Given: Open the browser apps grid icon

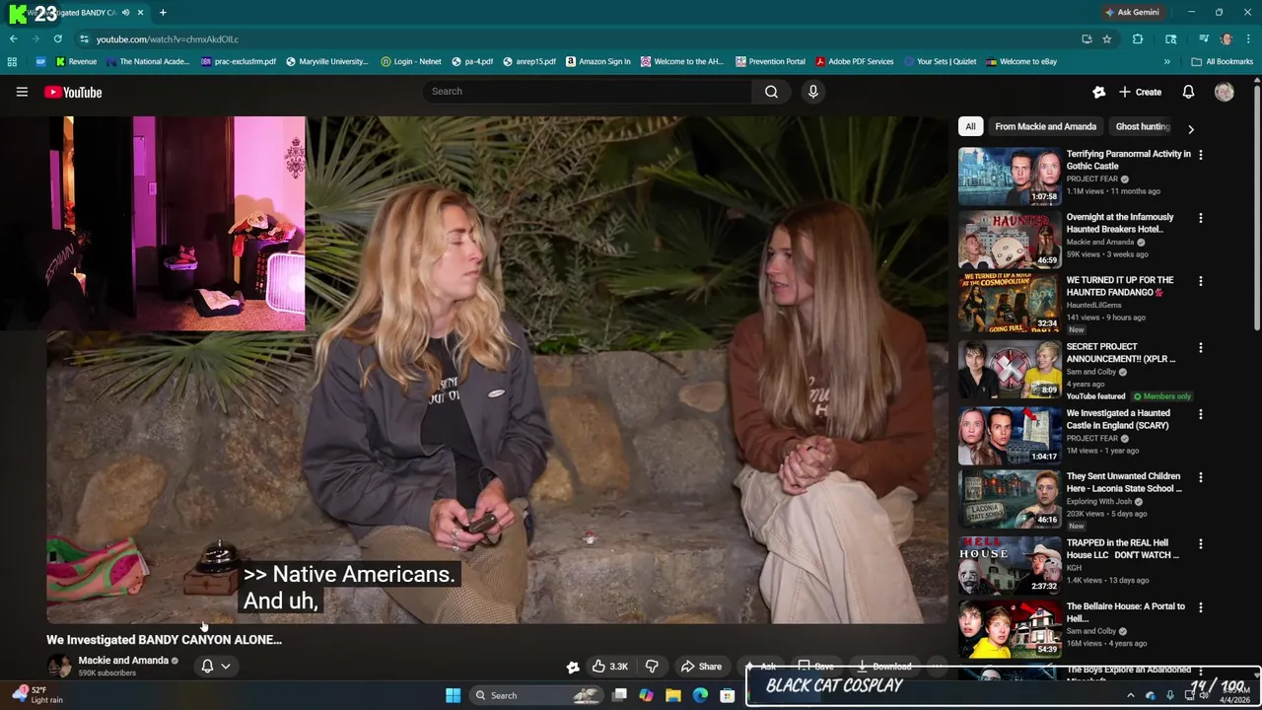Looking at the screenshot, I should pos(12,61).
